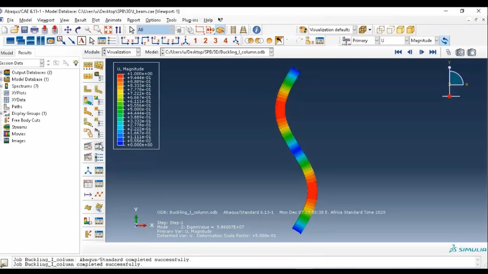Select the text annotation tool 'A'

(82, 40)
